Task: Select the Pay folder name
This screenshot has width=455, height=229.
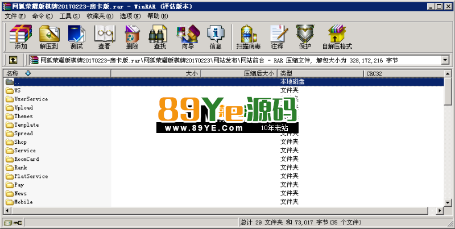Action: (x=19, y=185)
